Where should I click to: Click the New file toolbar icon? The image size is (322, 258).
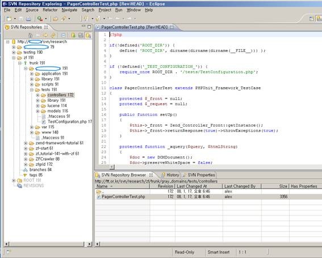[x=9, y=19]
